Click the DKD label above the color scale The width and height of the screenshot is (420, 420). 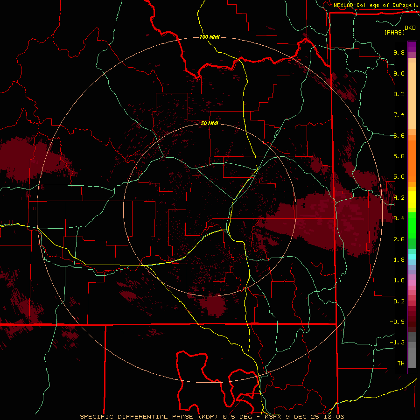point(410,28)
